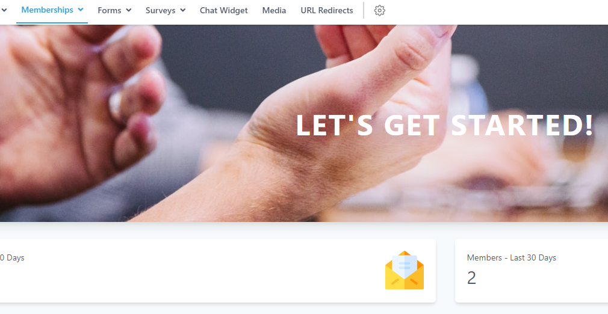This screenshot has width=608, height=314.
Task: Click the partially visible chevron at nav left edge
Action: point(4,10)
